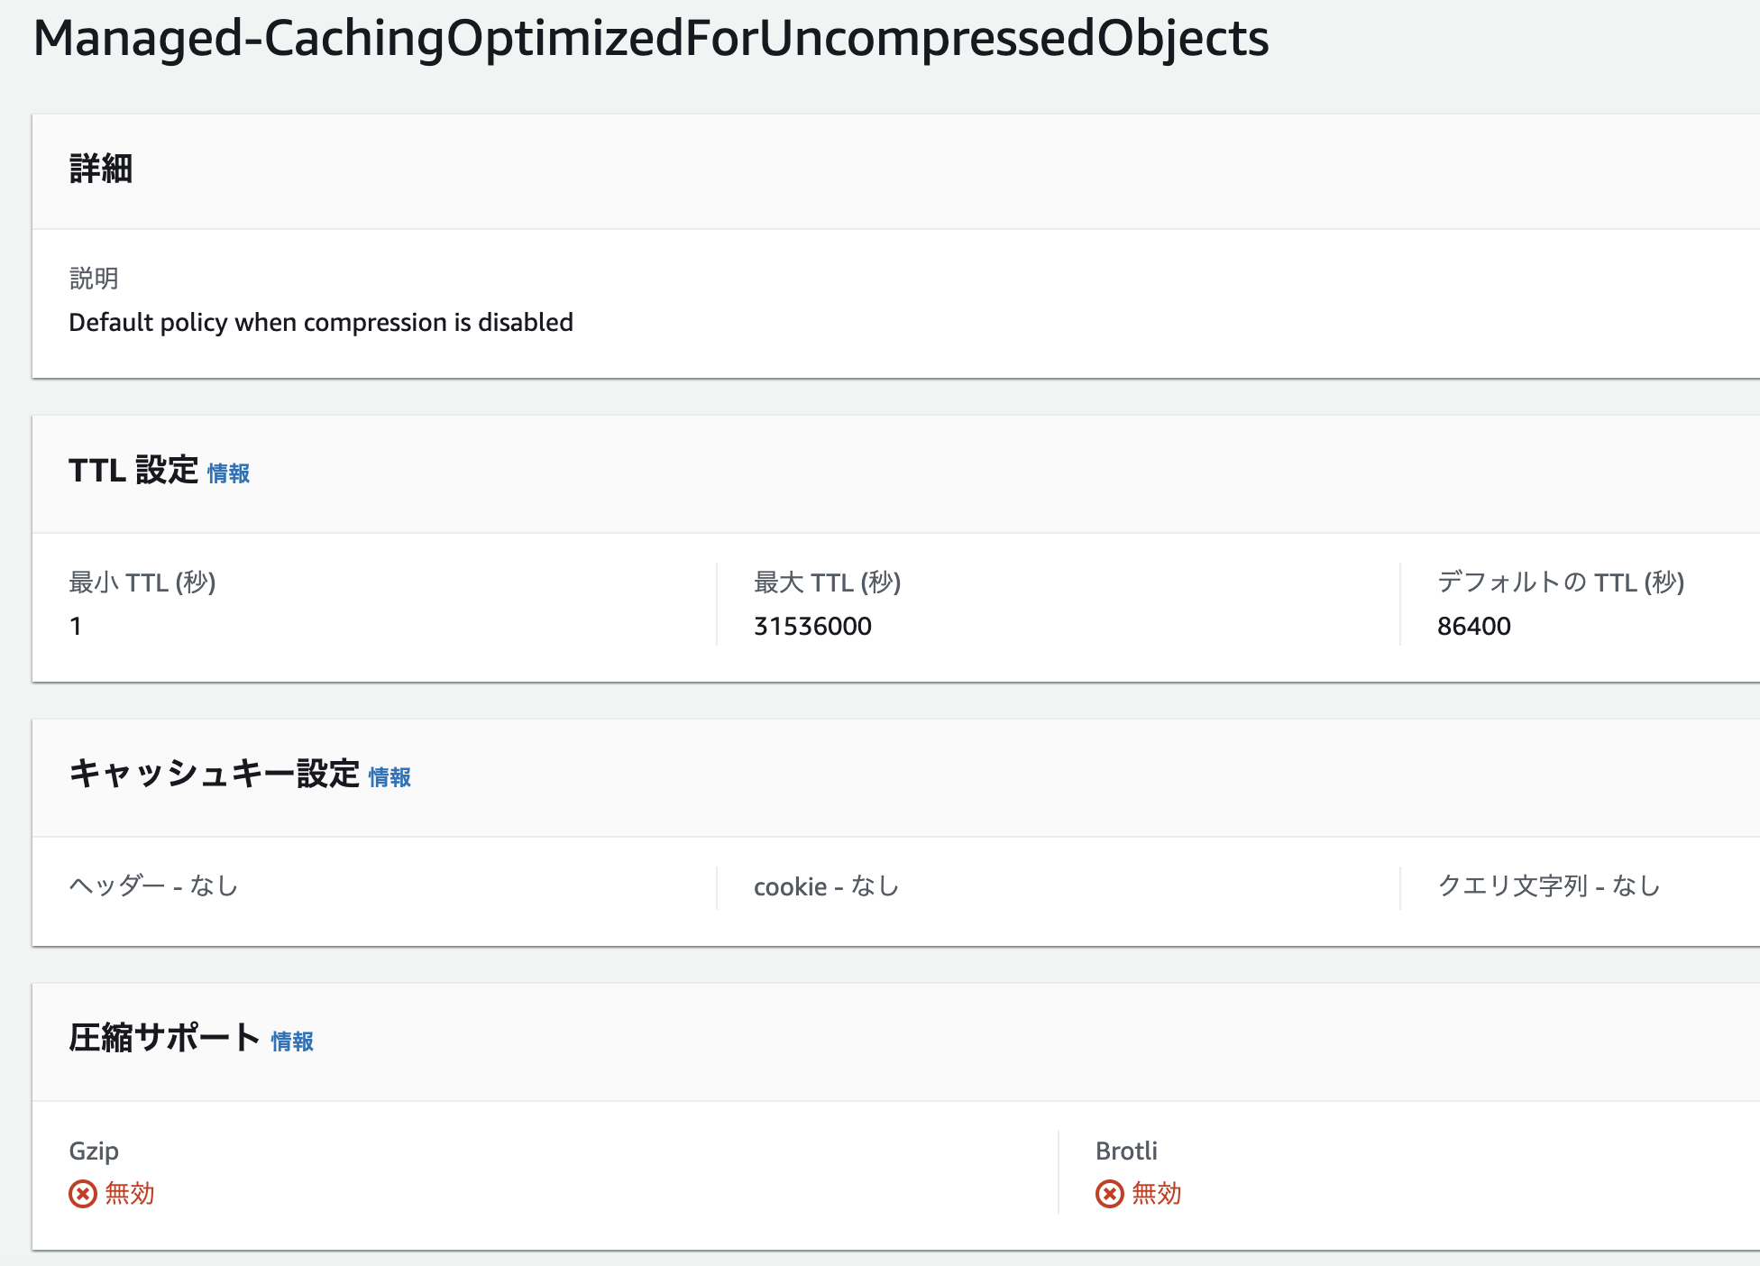Screen dimensions: 1760x1266
Task: Select the policy description text
Action: click(321, 323)
